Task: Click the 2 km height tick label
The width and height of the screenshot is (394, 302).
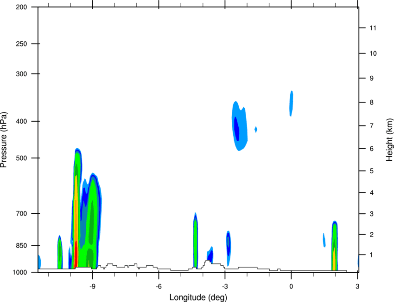Action: [371, 235]
